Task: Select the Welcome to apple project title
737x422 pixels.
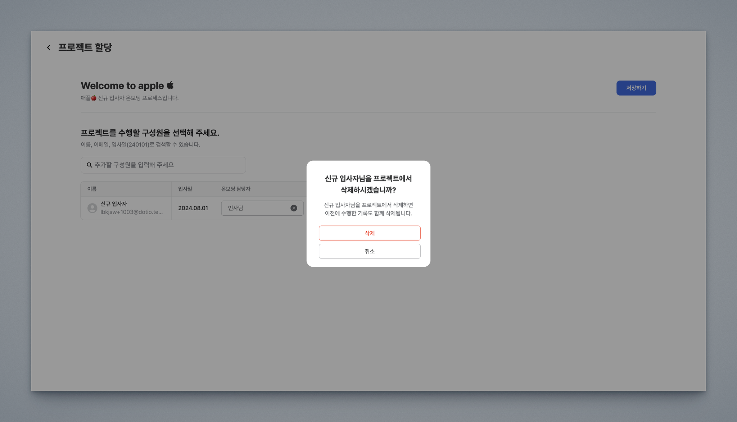Action: coord(122,86)
